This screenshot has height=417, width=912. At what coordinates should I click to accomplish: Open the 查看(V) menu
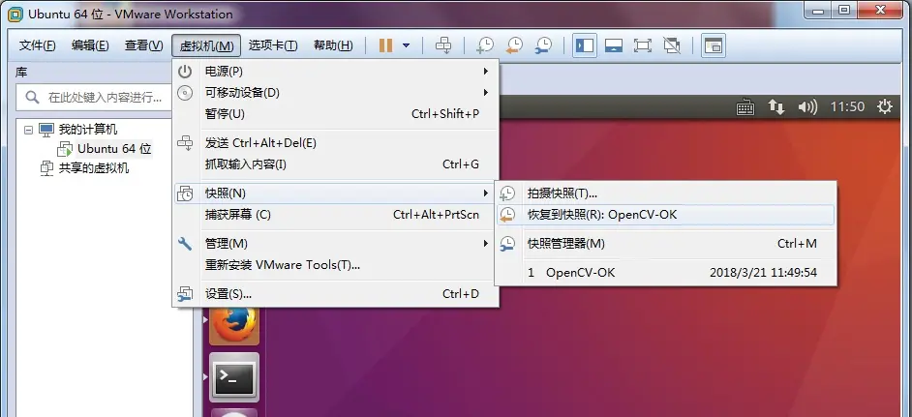(143, 45)
